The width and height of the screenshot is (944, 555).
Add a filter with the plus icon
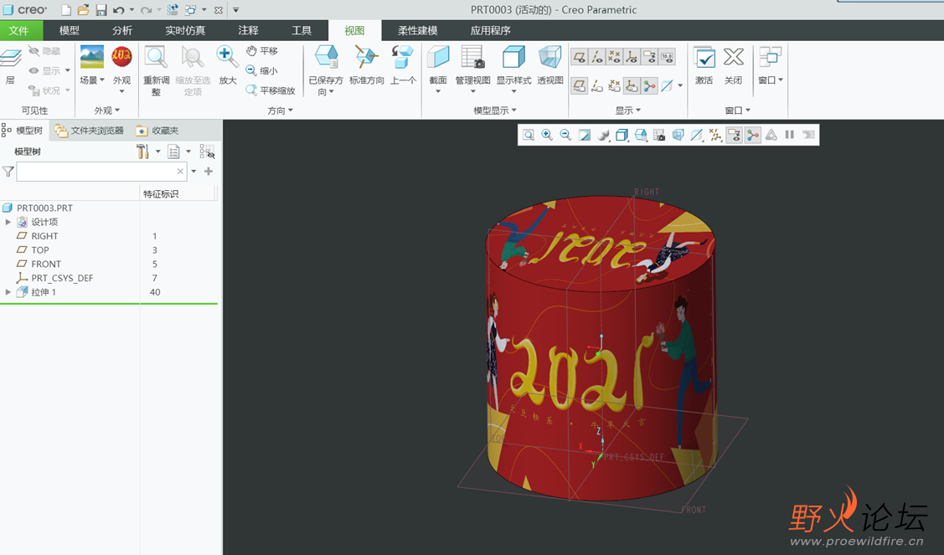point(209,172)
